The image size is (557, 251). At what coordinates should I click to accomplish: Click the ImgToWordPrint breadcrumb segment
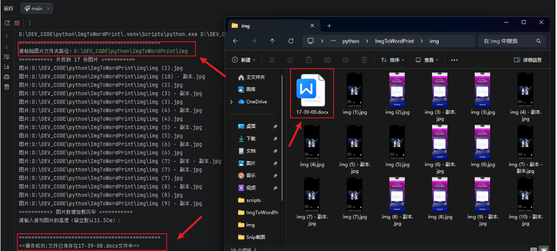pyautogui.click(x=394, y=41)
